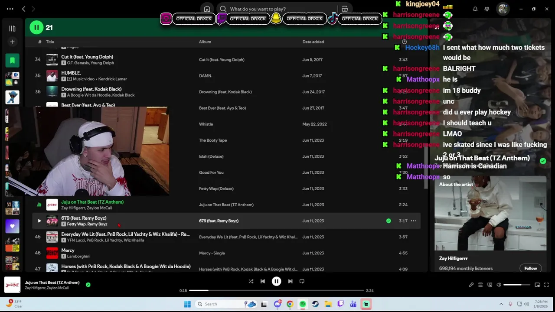
Task: Open Microsoft Teams from the taskbar
Action: point(353,304)
